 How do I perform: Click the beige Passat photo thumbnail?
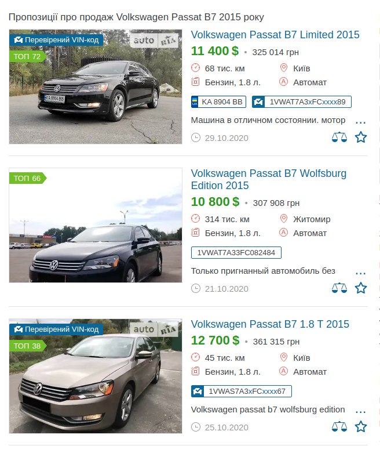click(96, 376)
